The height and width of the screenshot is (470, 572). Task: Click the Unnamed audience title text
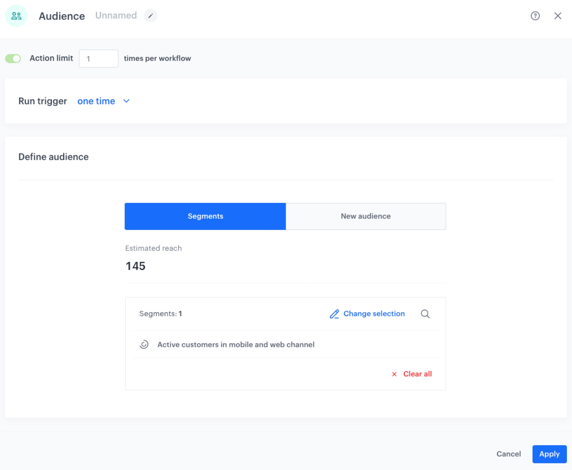click(x=116, y=15)
